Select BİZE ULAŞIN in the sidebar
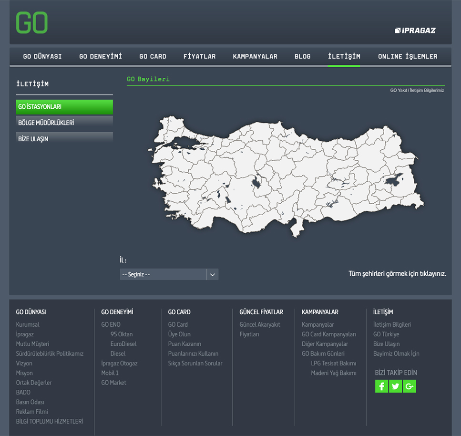The height and width of the screenshot is (436, 461). point(64,139)
